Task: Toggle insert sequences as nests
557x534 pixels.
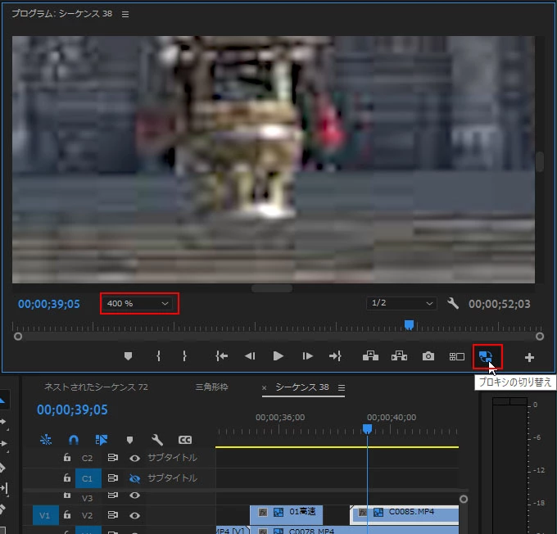Action: coord(46,440)
